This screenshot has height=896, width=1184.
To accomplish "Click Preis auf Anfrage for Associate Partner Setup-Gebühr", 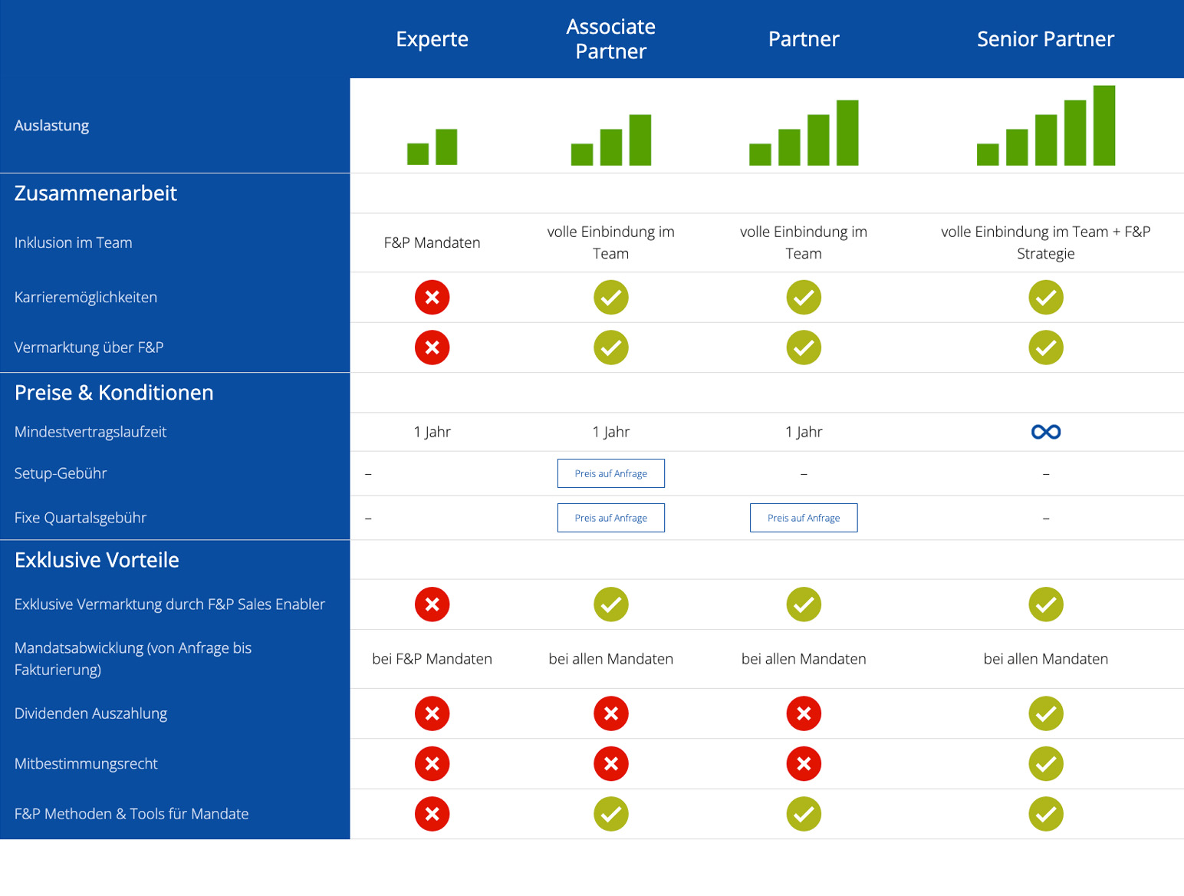I will click(611, 473).
